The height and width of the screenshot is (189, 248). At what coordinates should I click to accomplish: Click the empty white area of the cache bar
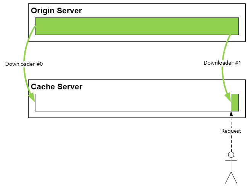133,103
